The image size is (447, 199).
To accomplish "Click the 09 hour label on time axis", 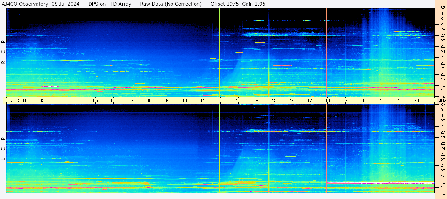I will [x=167, y=100].
